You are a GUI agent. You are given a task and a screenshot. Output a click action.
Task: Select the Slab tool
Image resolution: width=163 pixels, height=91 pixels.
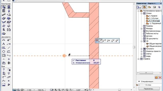pos(9,15)
